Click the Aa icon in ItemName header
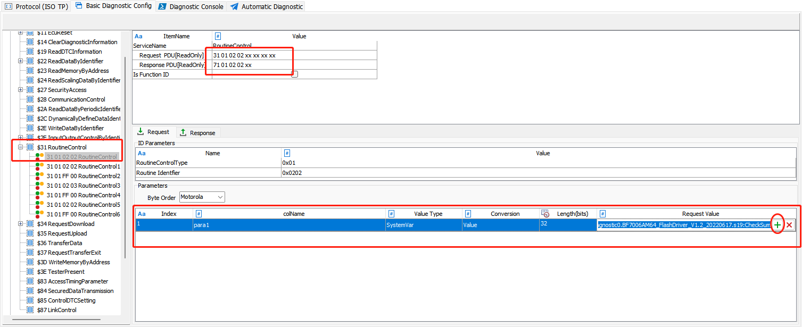This screenshot has width=802, height=327. (138, 36)
